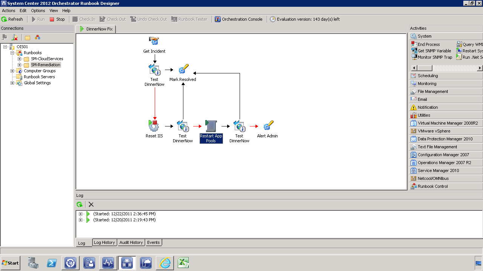Open Internet Explorer from the taskbar
483x271 pixels.
[165, 263]
